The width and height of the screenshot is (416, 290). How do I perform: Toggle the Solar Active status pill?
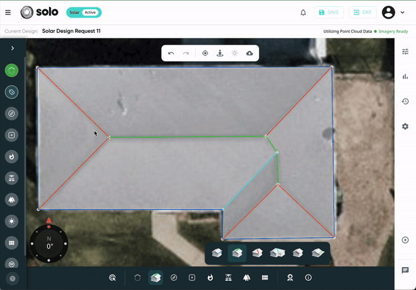pyautogui.click(x=83, y=12)
